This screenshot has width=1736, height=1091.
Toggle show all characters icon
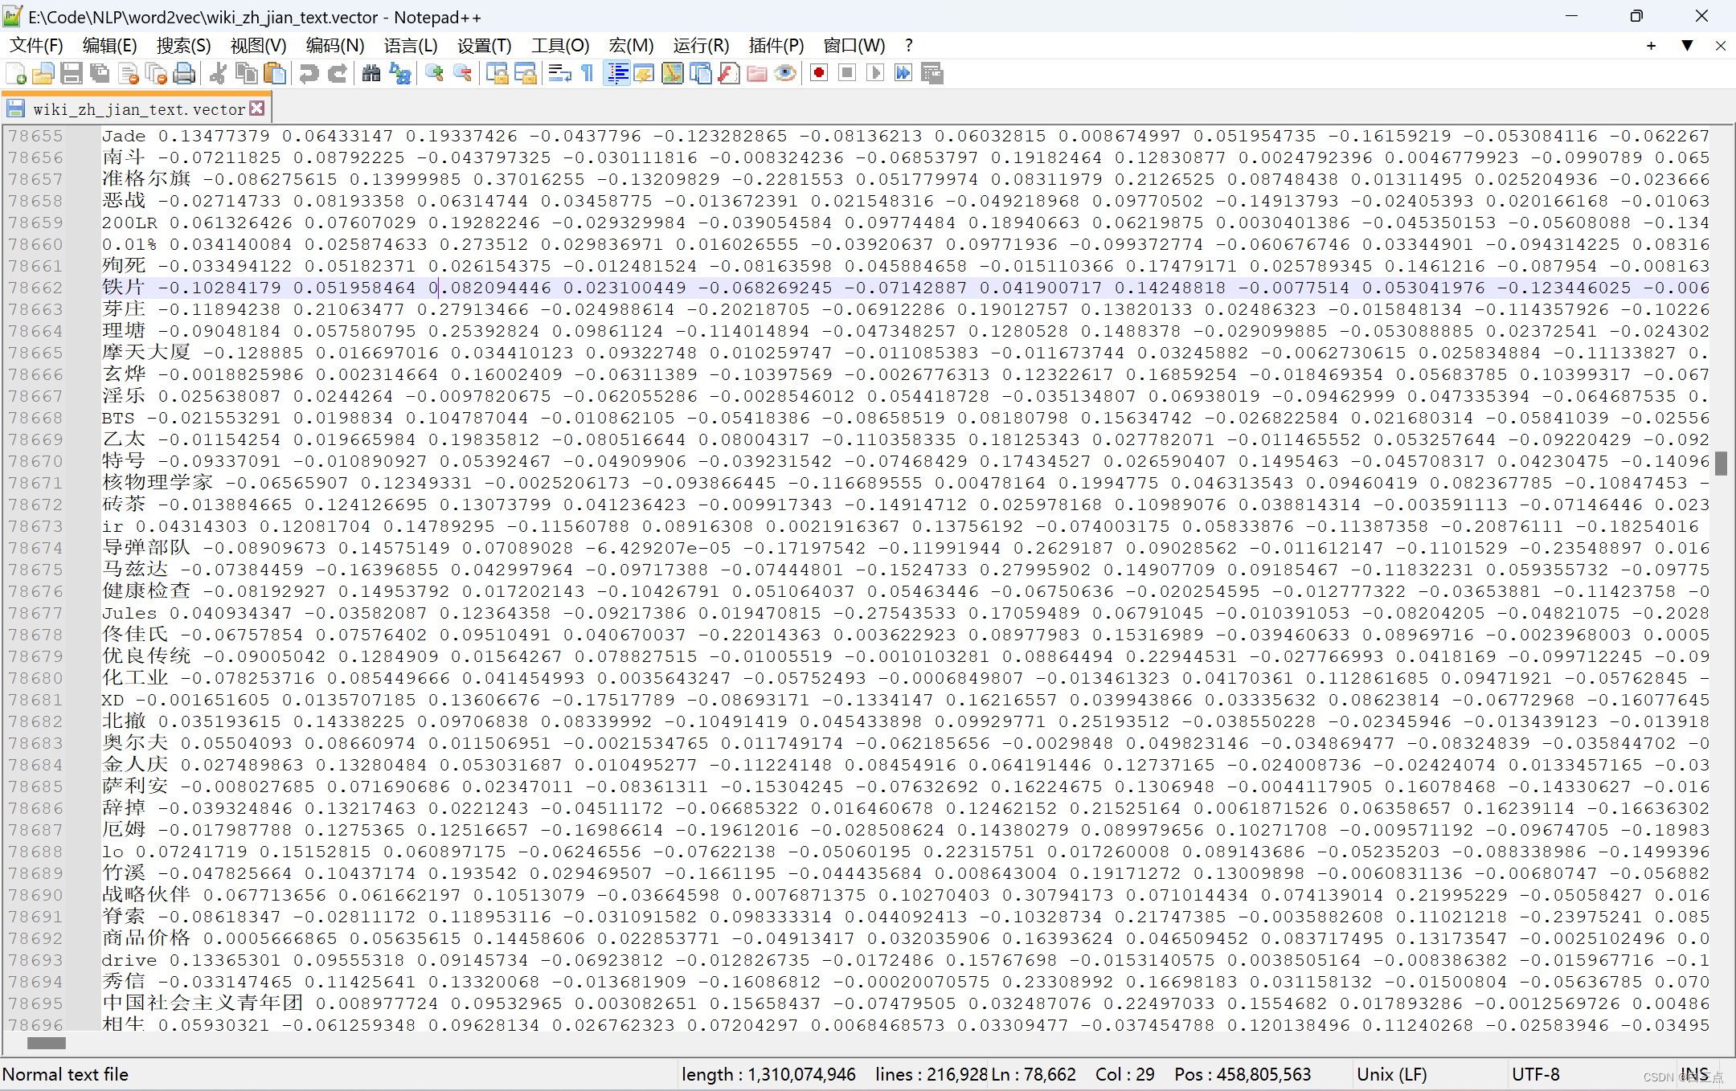588,74
